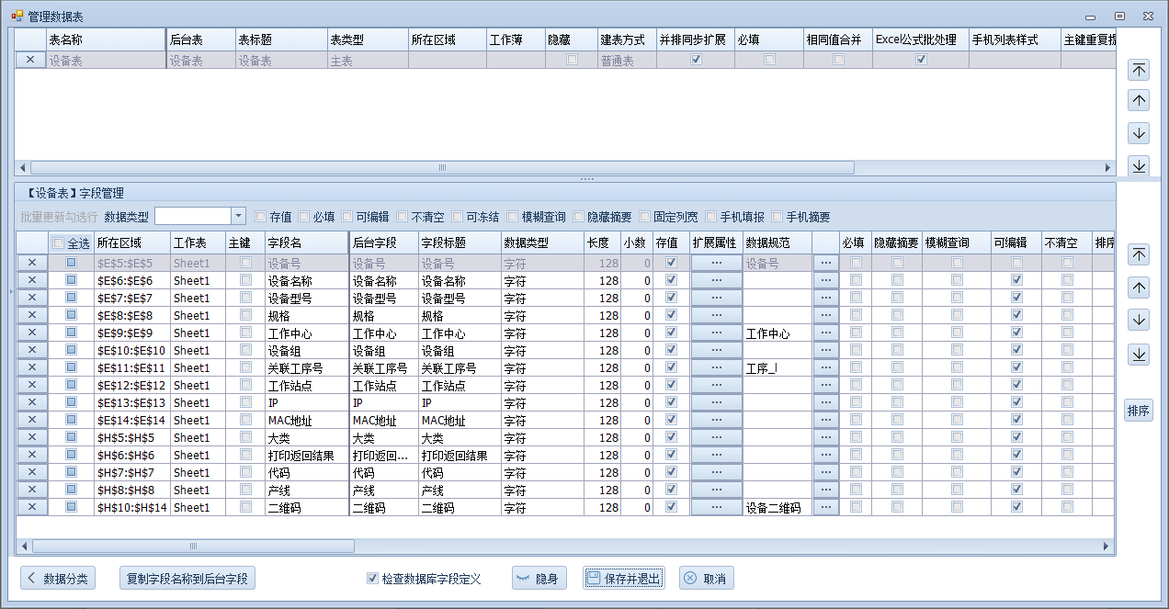Click move-down arrow beside field grid

point(1139,321)
